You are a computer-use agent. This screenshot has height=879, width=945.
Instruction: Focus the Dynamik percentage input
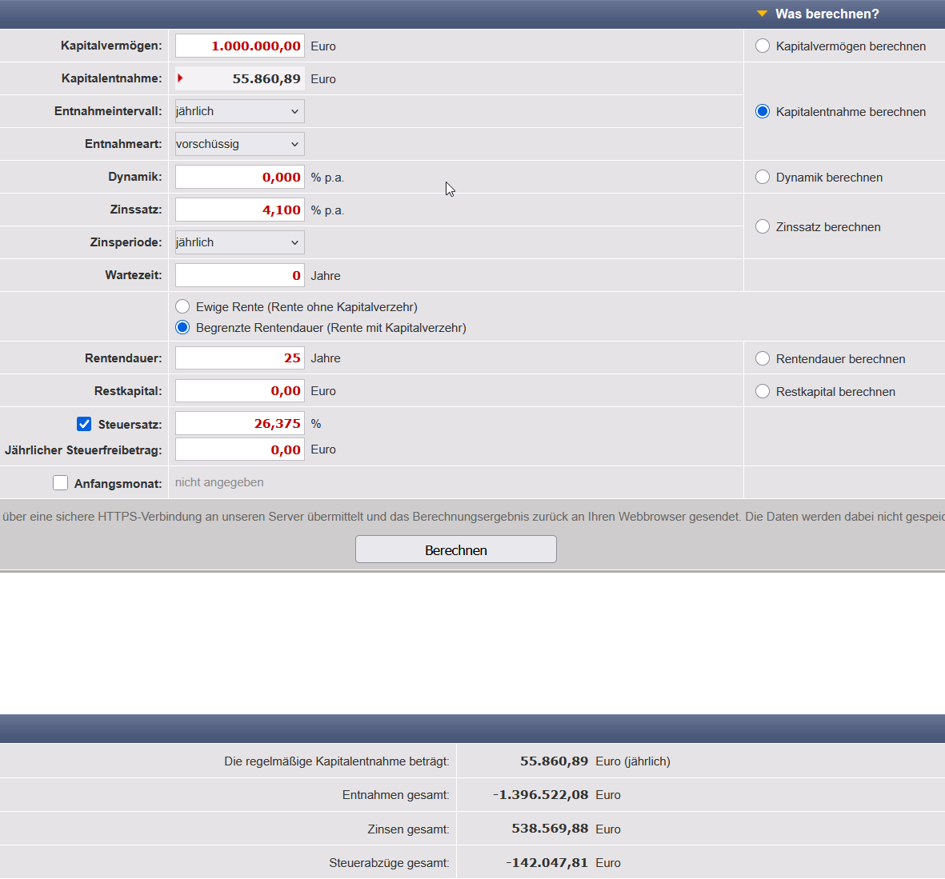click(240, 177)
